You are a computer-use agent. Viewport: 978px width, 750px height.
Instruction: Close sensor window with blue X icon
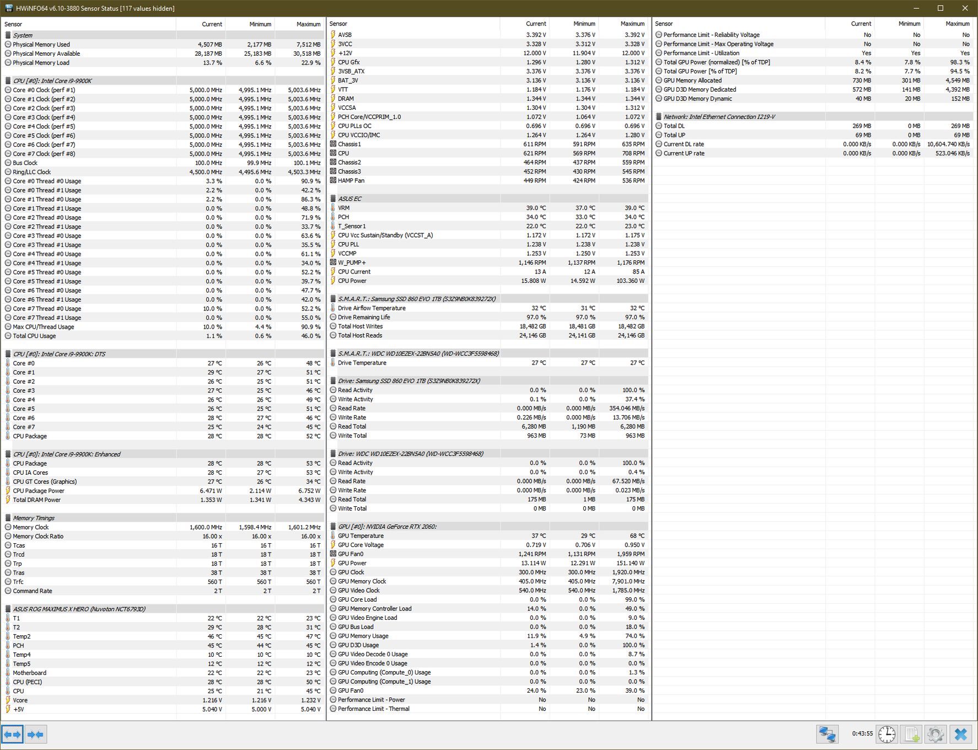(960, 734)
